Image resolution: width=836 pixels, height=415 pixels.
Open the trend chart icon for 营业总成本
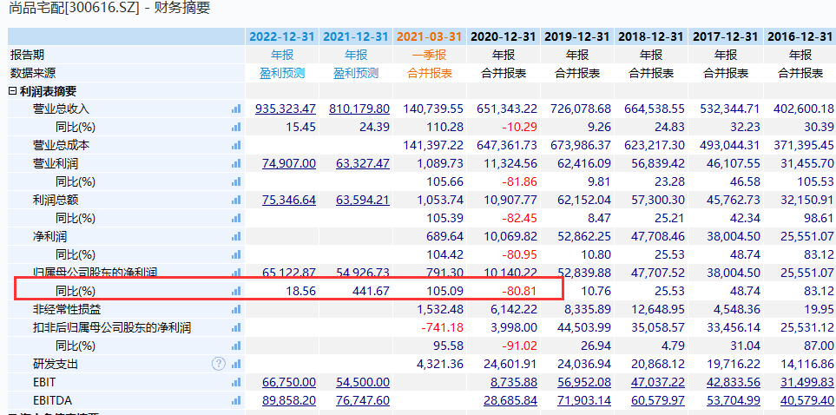[236, 145]
